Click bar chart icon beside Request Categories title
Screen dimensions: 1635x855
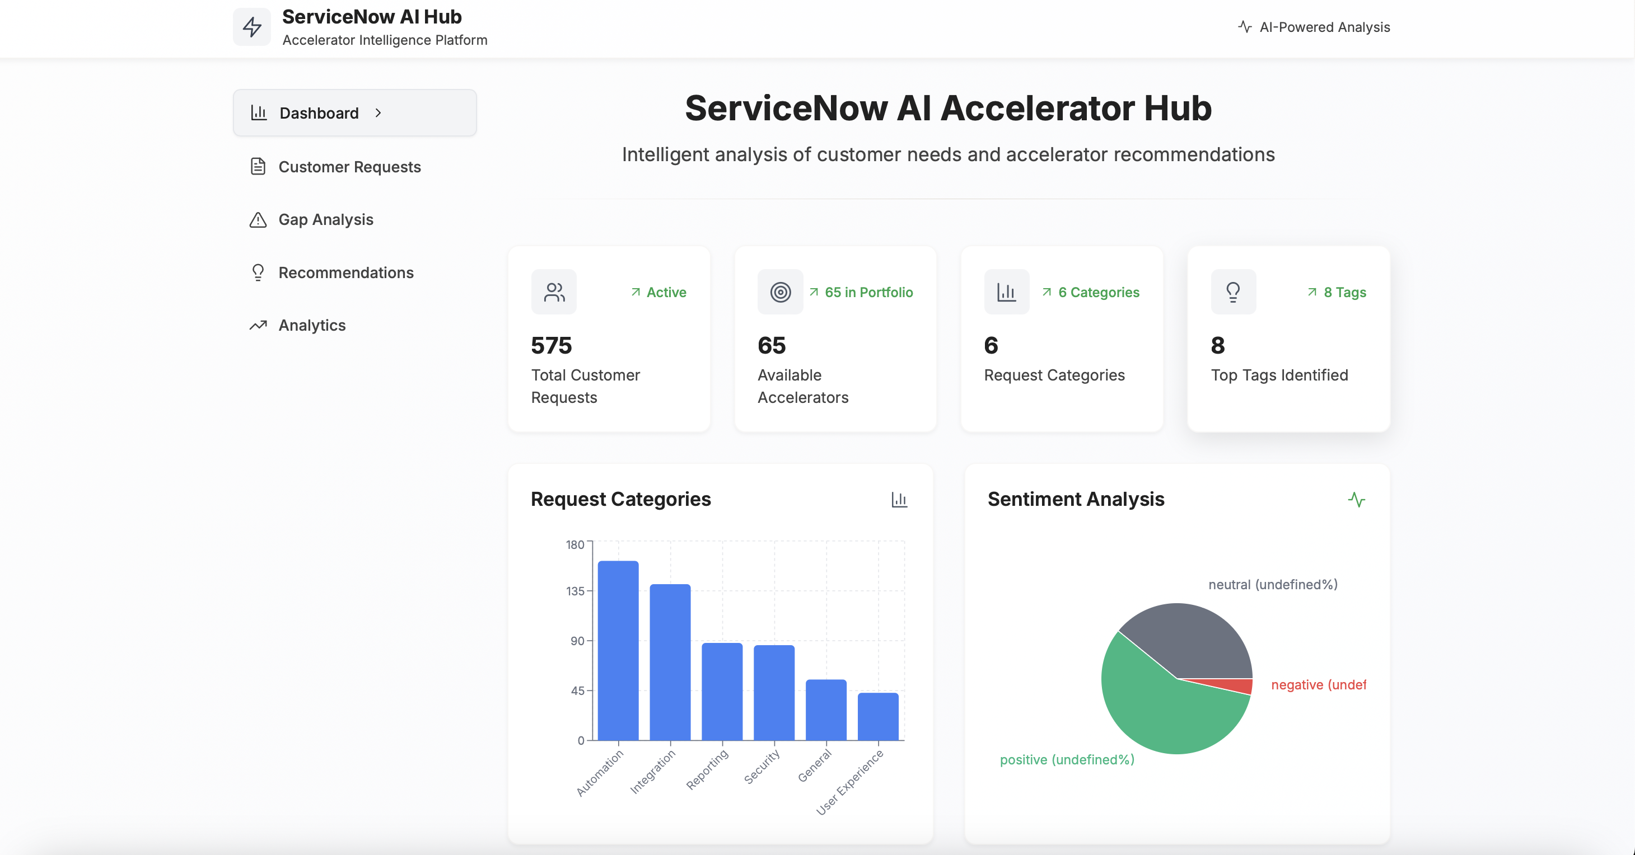[x=899, y=500]
